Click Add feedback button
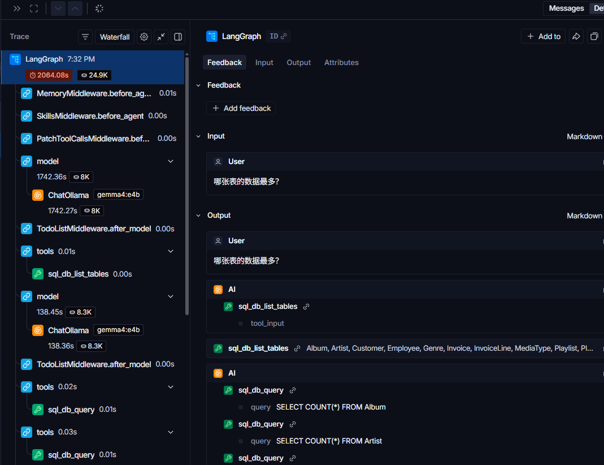This screenshot has height=465, width=604. coord(241,109)
